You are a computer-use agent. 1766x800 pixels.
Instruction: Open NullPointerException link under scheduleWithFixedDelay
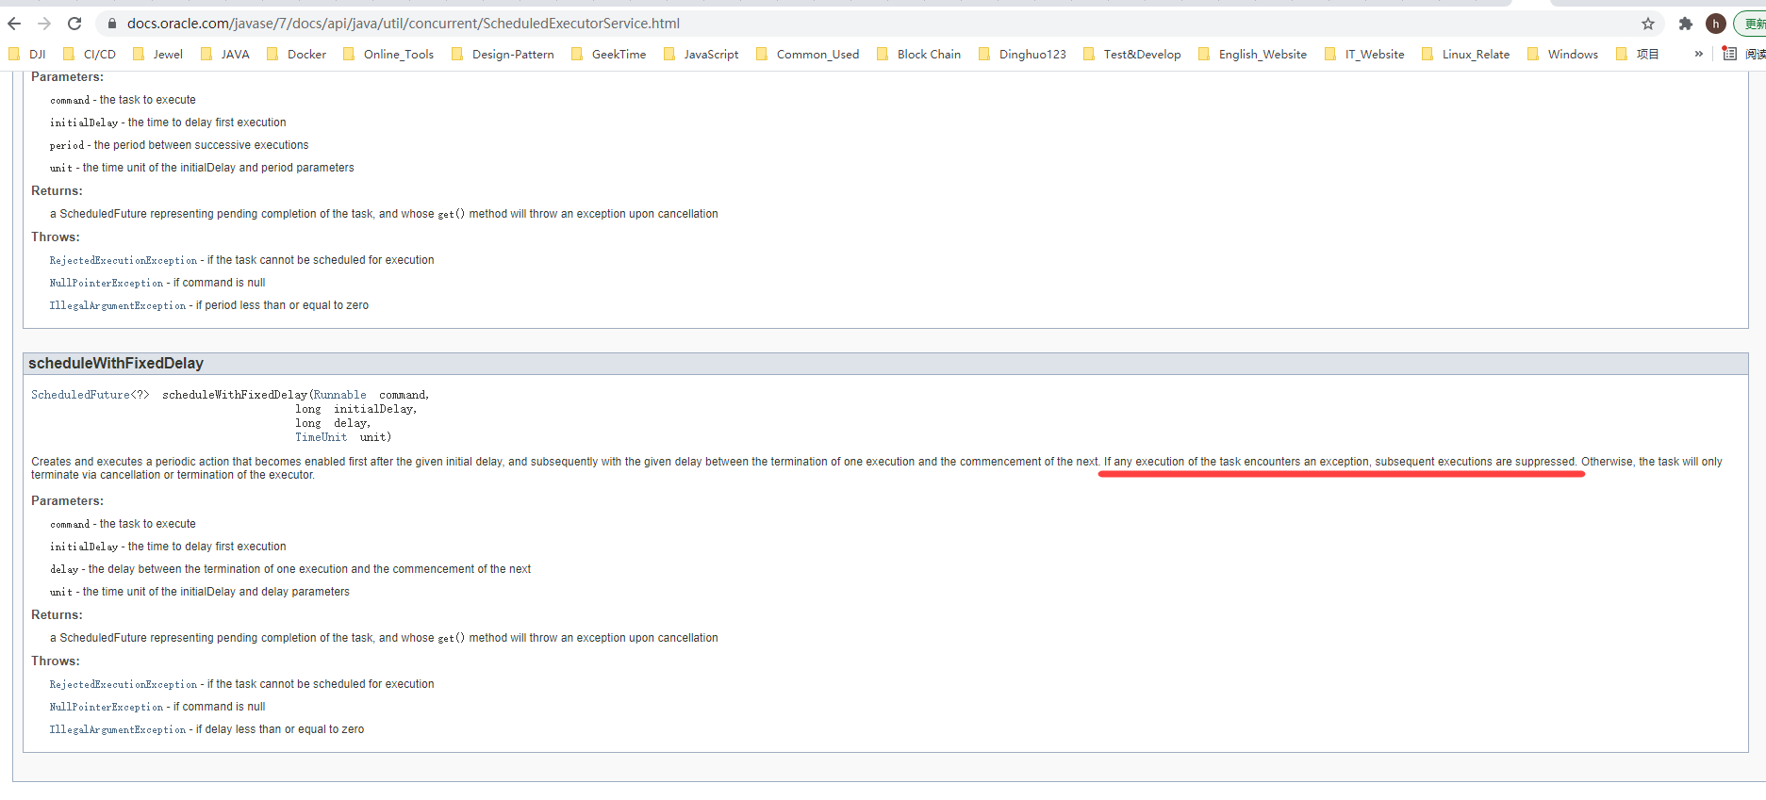(107, 707)
